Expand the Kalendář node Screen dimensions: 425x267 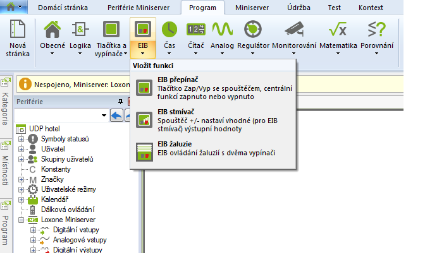21,199
